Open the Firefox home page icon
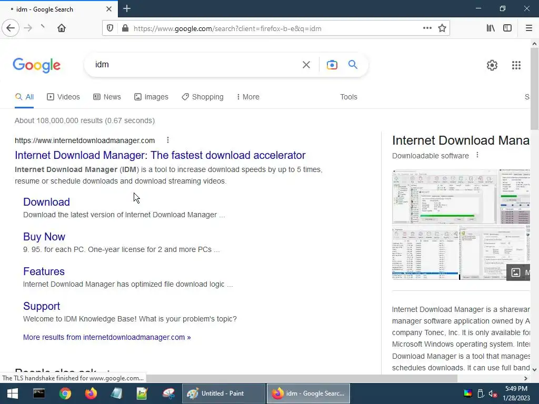The width and height of the screenshot is (539, 404). [x=62, y=28]
